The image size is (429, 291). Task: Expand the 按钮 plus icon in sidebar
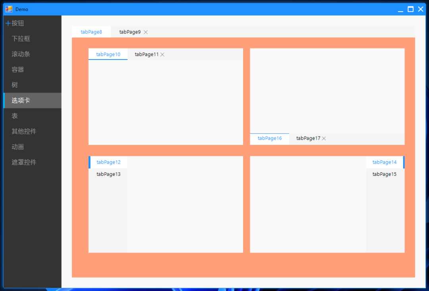pyautogui.click(x=8, y=23)
